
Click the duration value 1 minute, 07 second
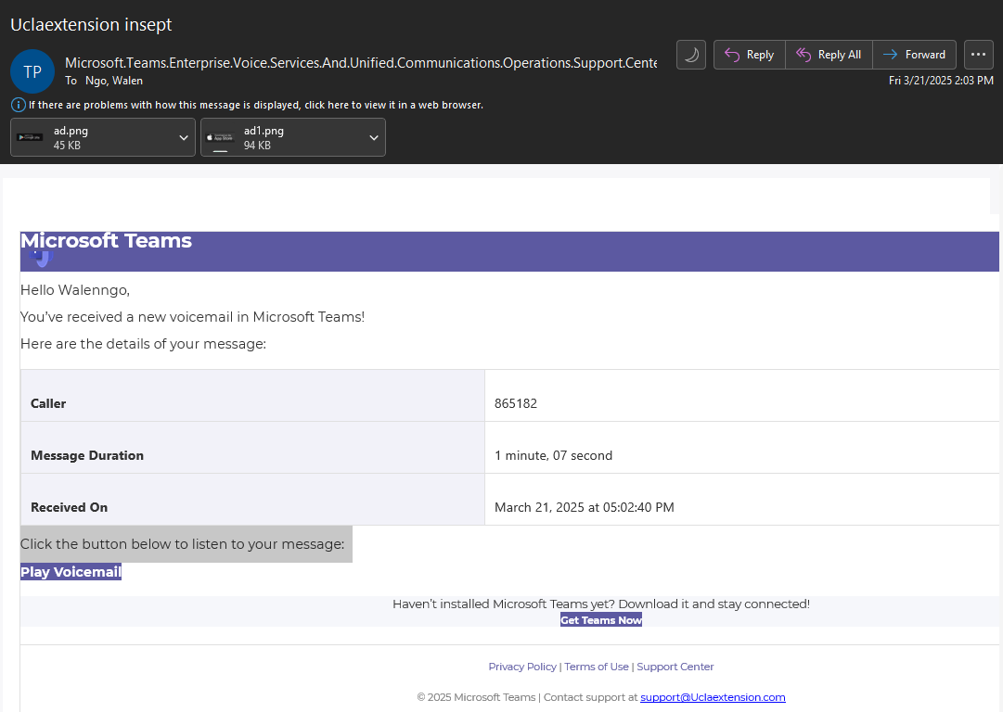[x=553, y=455]
